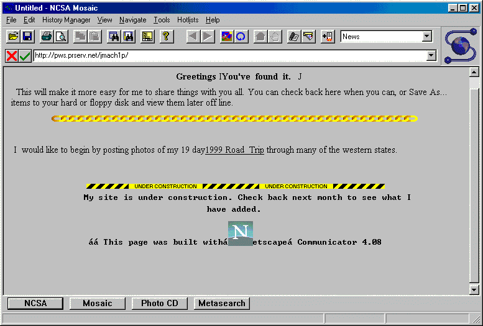Click the vertical scrollbar up arrow
The height and width of the screenshot is (326, 483).
(474, 73)
